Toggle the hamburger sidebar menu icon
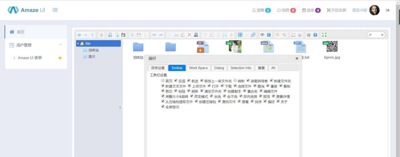The height and width of the screenshot is (157, 400). pos(55,10)
